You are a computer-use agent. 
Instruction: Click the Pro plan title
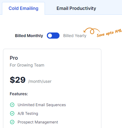(x=14, y=58)
